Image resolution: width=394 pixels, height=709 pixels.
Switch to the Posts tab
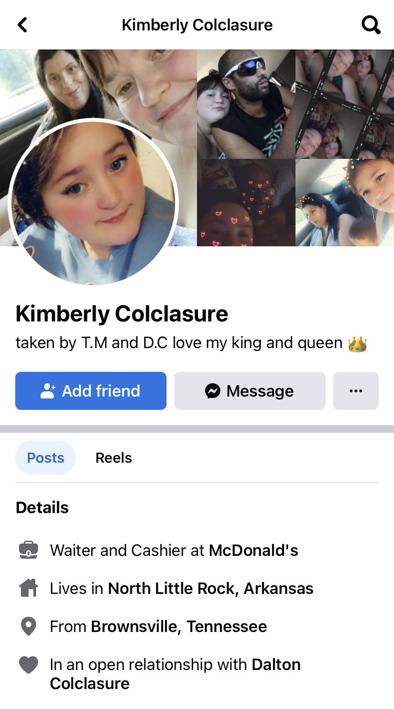click(x=46, y=457)
